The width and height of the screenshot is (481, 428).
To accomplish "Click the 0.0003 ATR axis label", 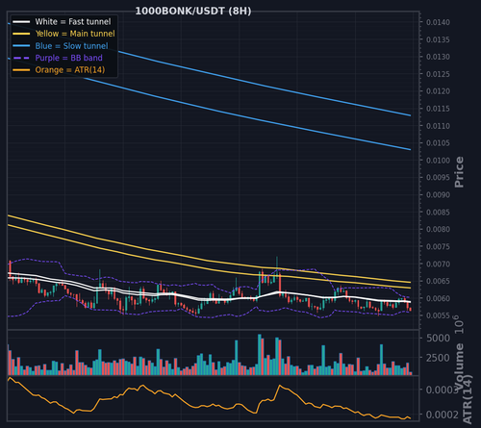I will pyautogui.click(x=442, y=390).
